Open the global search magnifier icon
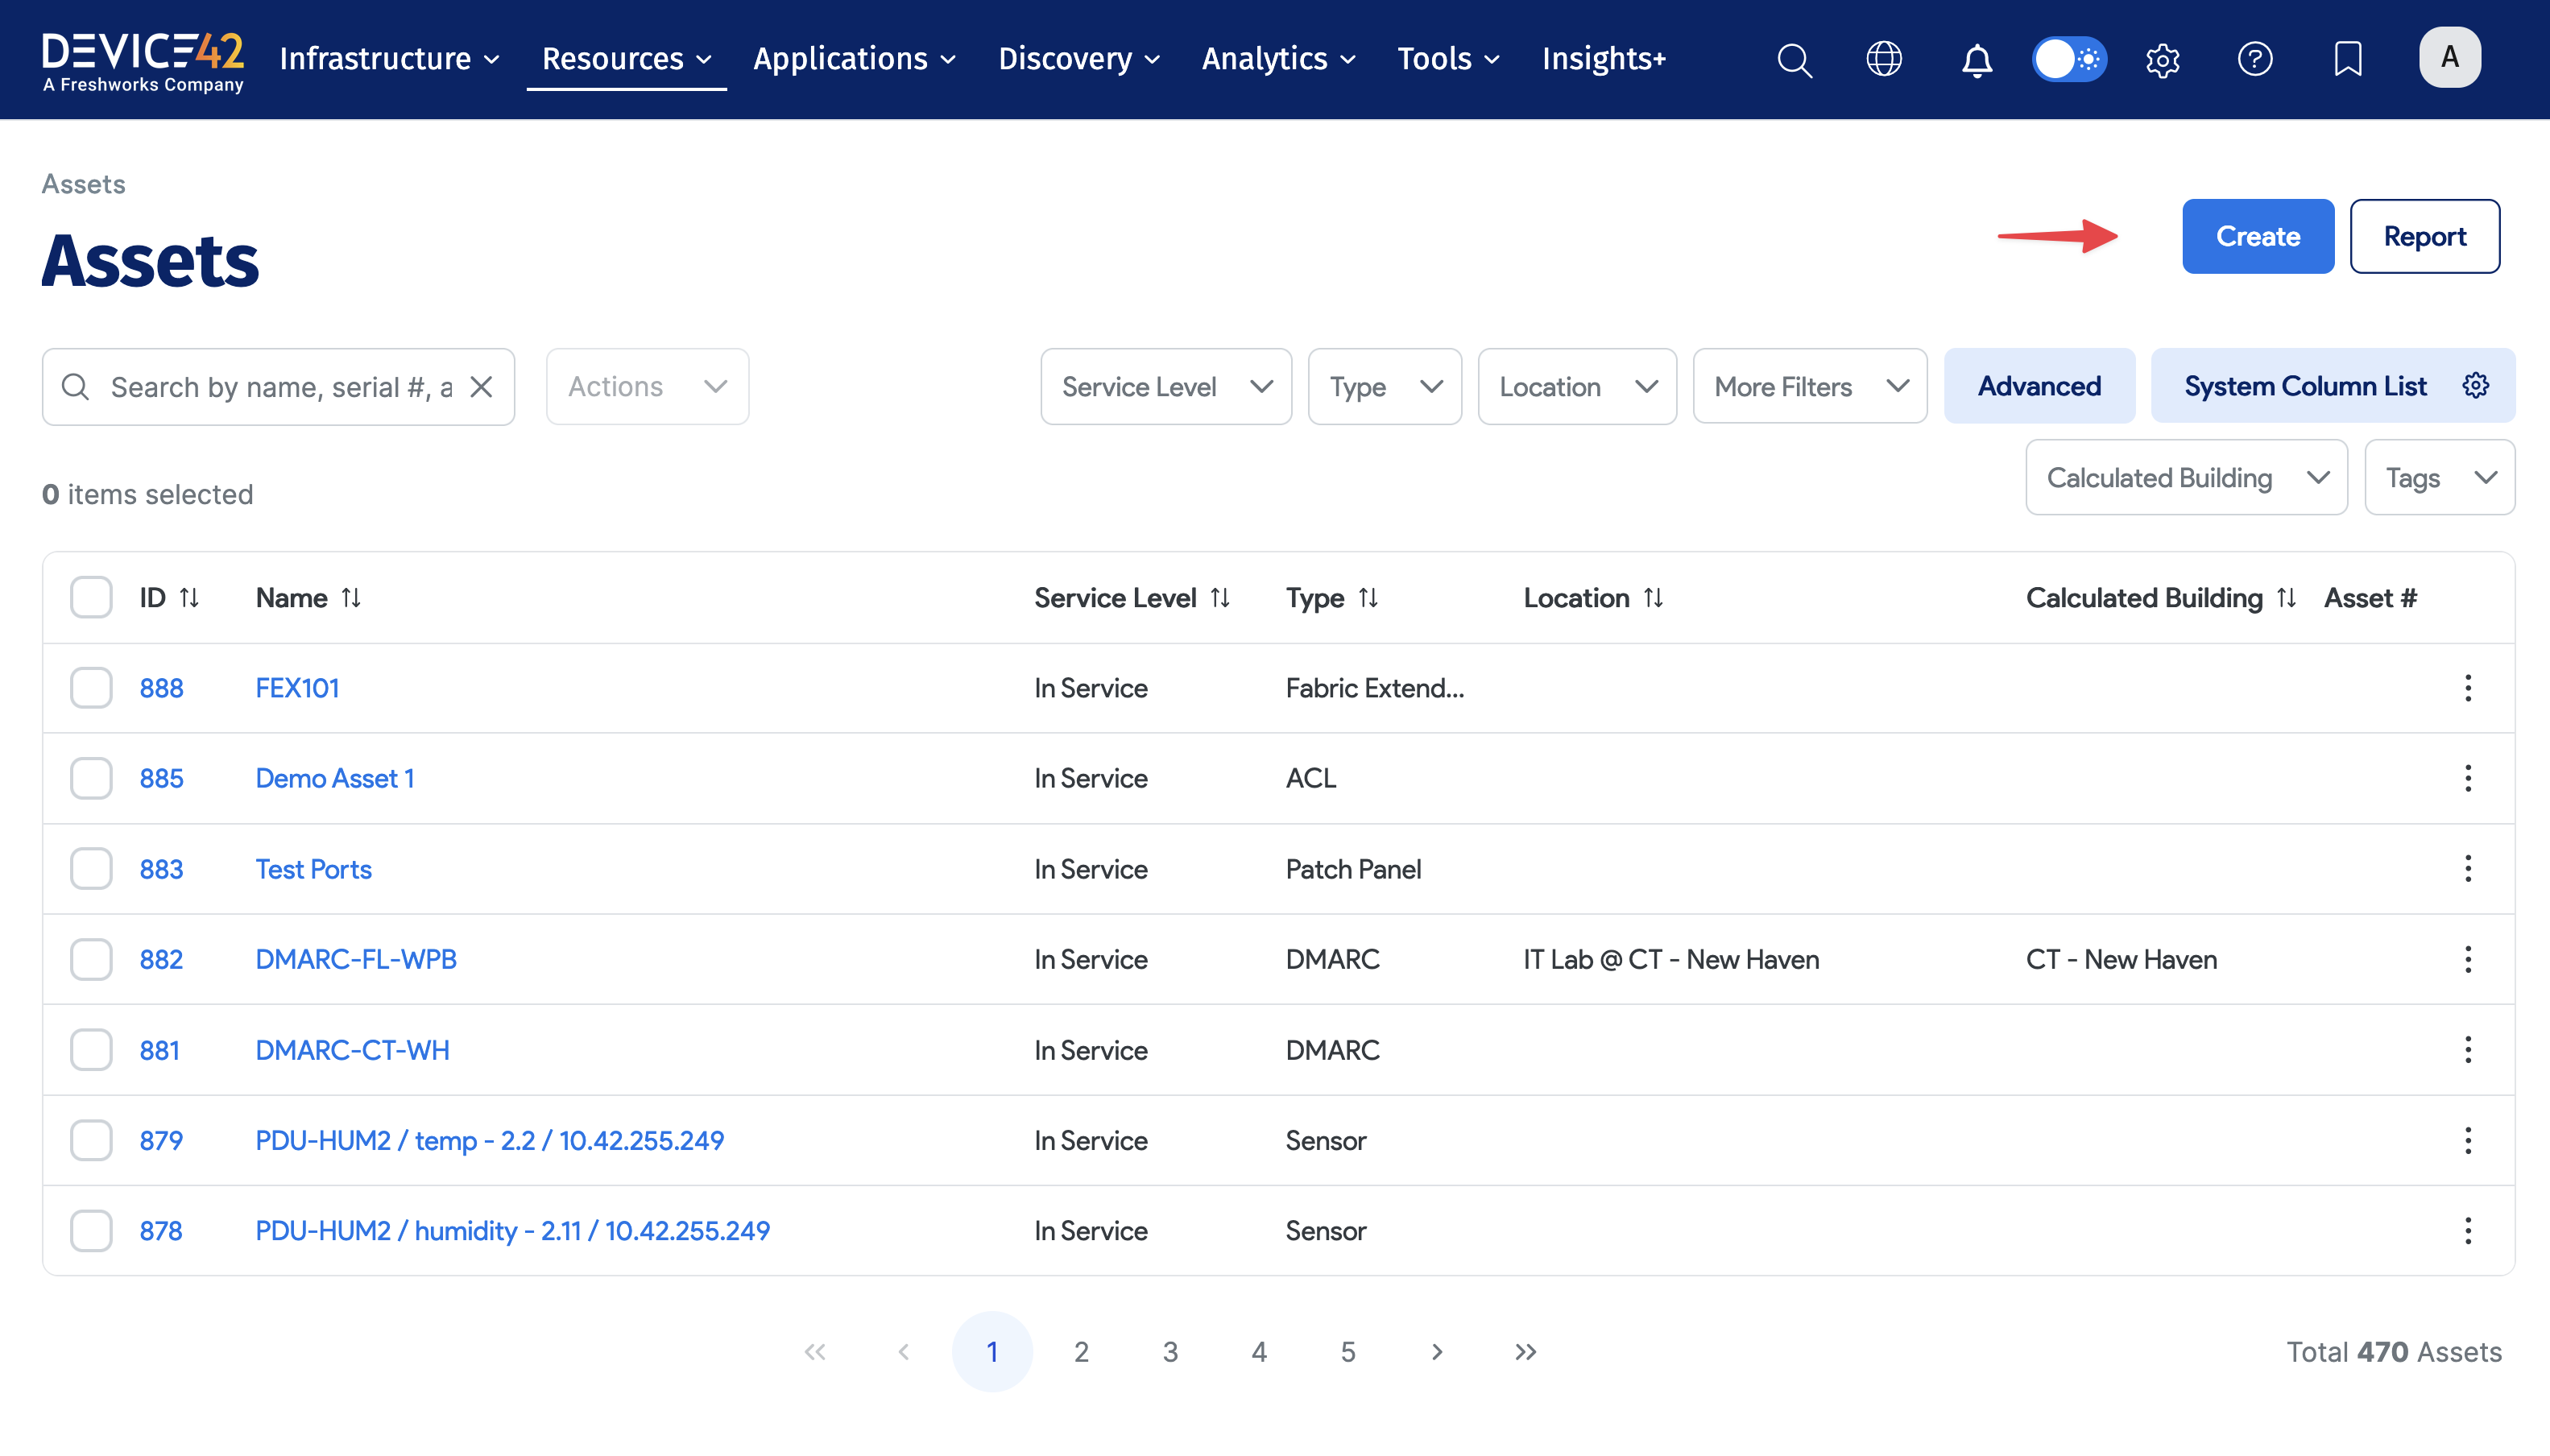 [1795, 59]
